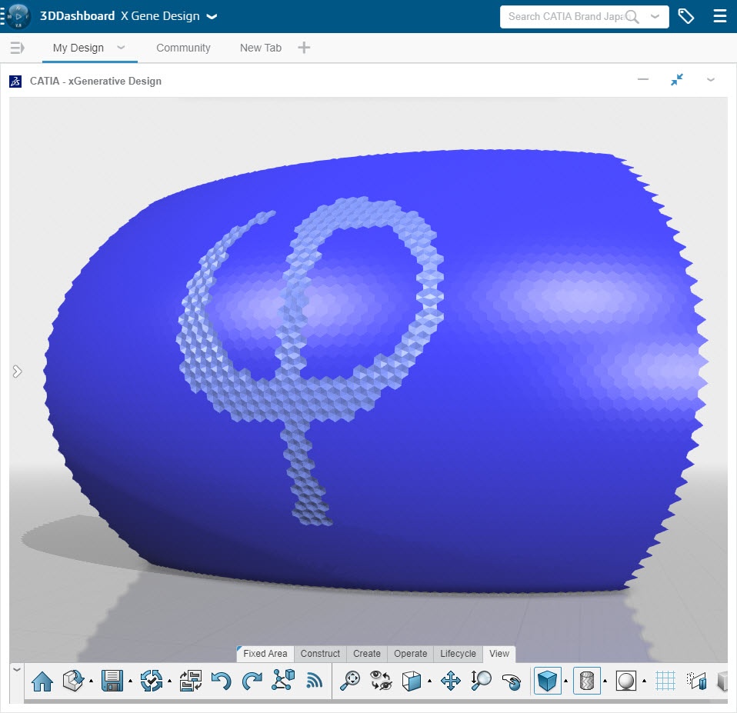Image resolution: width=737 pixels, height=713 pixels.
Task: Switch to the Lifecycle tab
Action: pyautogui.click(x=458, y=653)
